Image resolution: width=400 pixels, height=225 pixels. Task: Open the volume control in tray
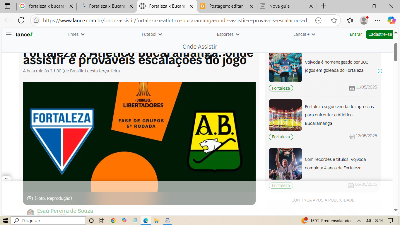tap(368, 221)
